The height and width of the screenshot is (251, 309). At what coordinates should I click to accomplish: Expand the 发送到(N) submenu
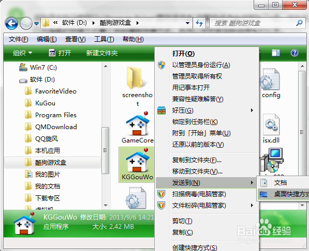207,183
